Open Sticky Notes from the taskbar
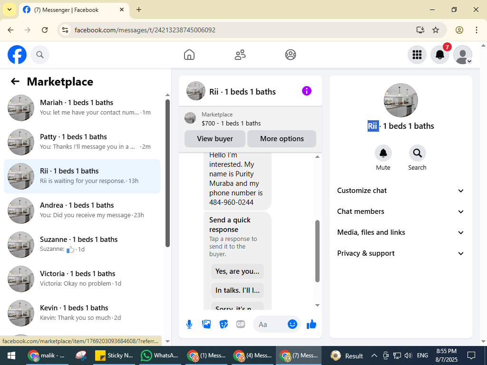The height and width of the screenshot is (365, 487). click(114, 355)
